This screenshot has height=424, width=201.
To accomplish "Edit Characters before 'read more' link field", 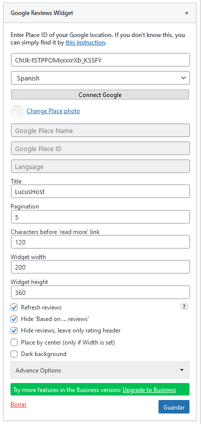I will 100,241.
